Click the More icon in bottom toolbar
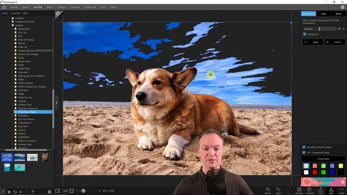 pos(342,190)
